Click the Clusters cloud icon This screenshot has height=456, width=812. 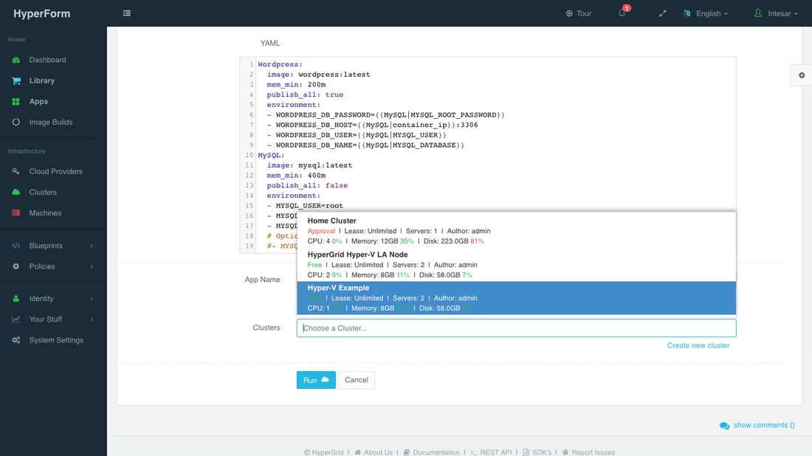pos(16,192)
